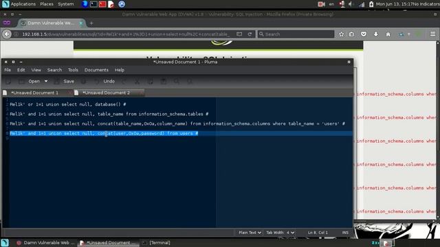The image size is (440, 247).
Task: Open the Documents menu in Pluma
Action: point(96,70)
